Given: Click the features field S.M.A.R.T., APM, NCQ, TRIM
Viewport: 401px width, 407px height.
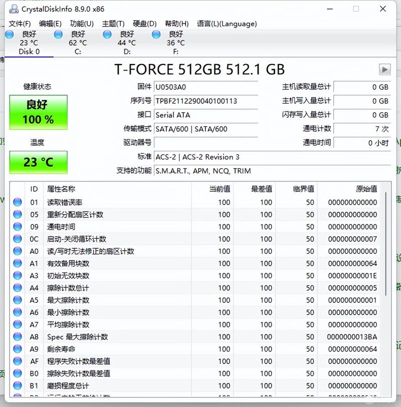Looking at the screenshot, I should 272,171.
